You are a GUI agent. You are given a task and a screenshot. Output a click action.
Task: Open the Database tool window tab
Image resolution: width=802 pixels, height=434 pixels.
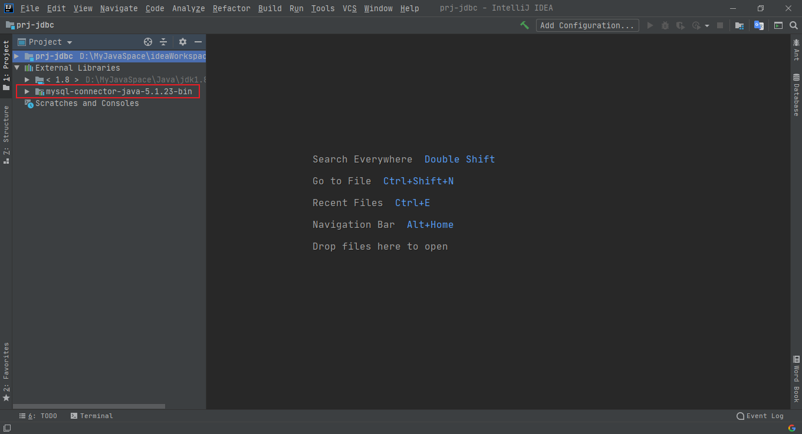pyautogui.click(x=796, y=95)
